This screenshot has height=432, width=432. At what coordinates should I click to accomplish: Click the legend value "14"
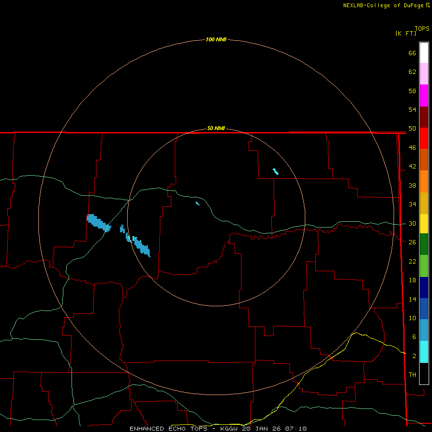pos(412,299)
